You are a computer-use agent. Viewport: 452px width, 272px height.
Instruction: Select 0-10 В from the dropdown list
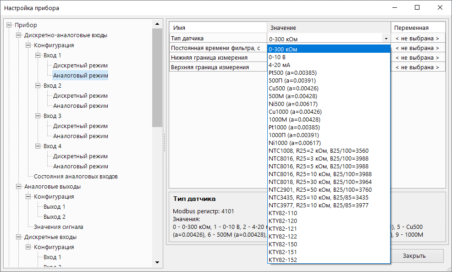(278, 57)
